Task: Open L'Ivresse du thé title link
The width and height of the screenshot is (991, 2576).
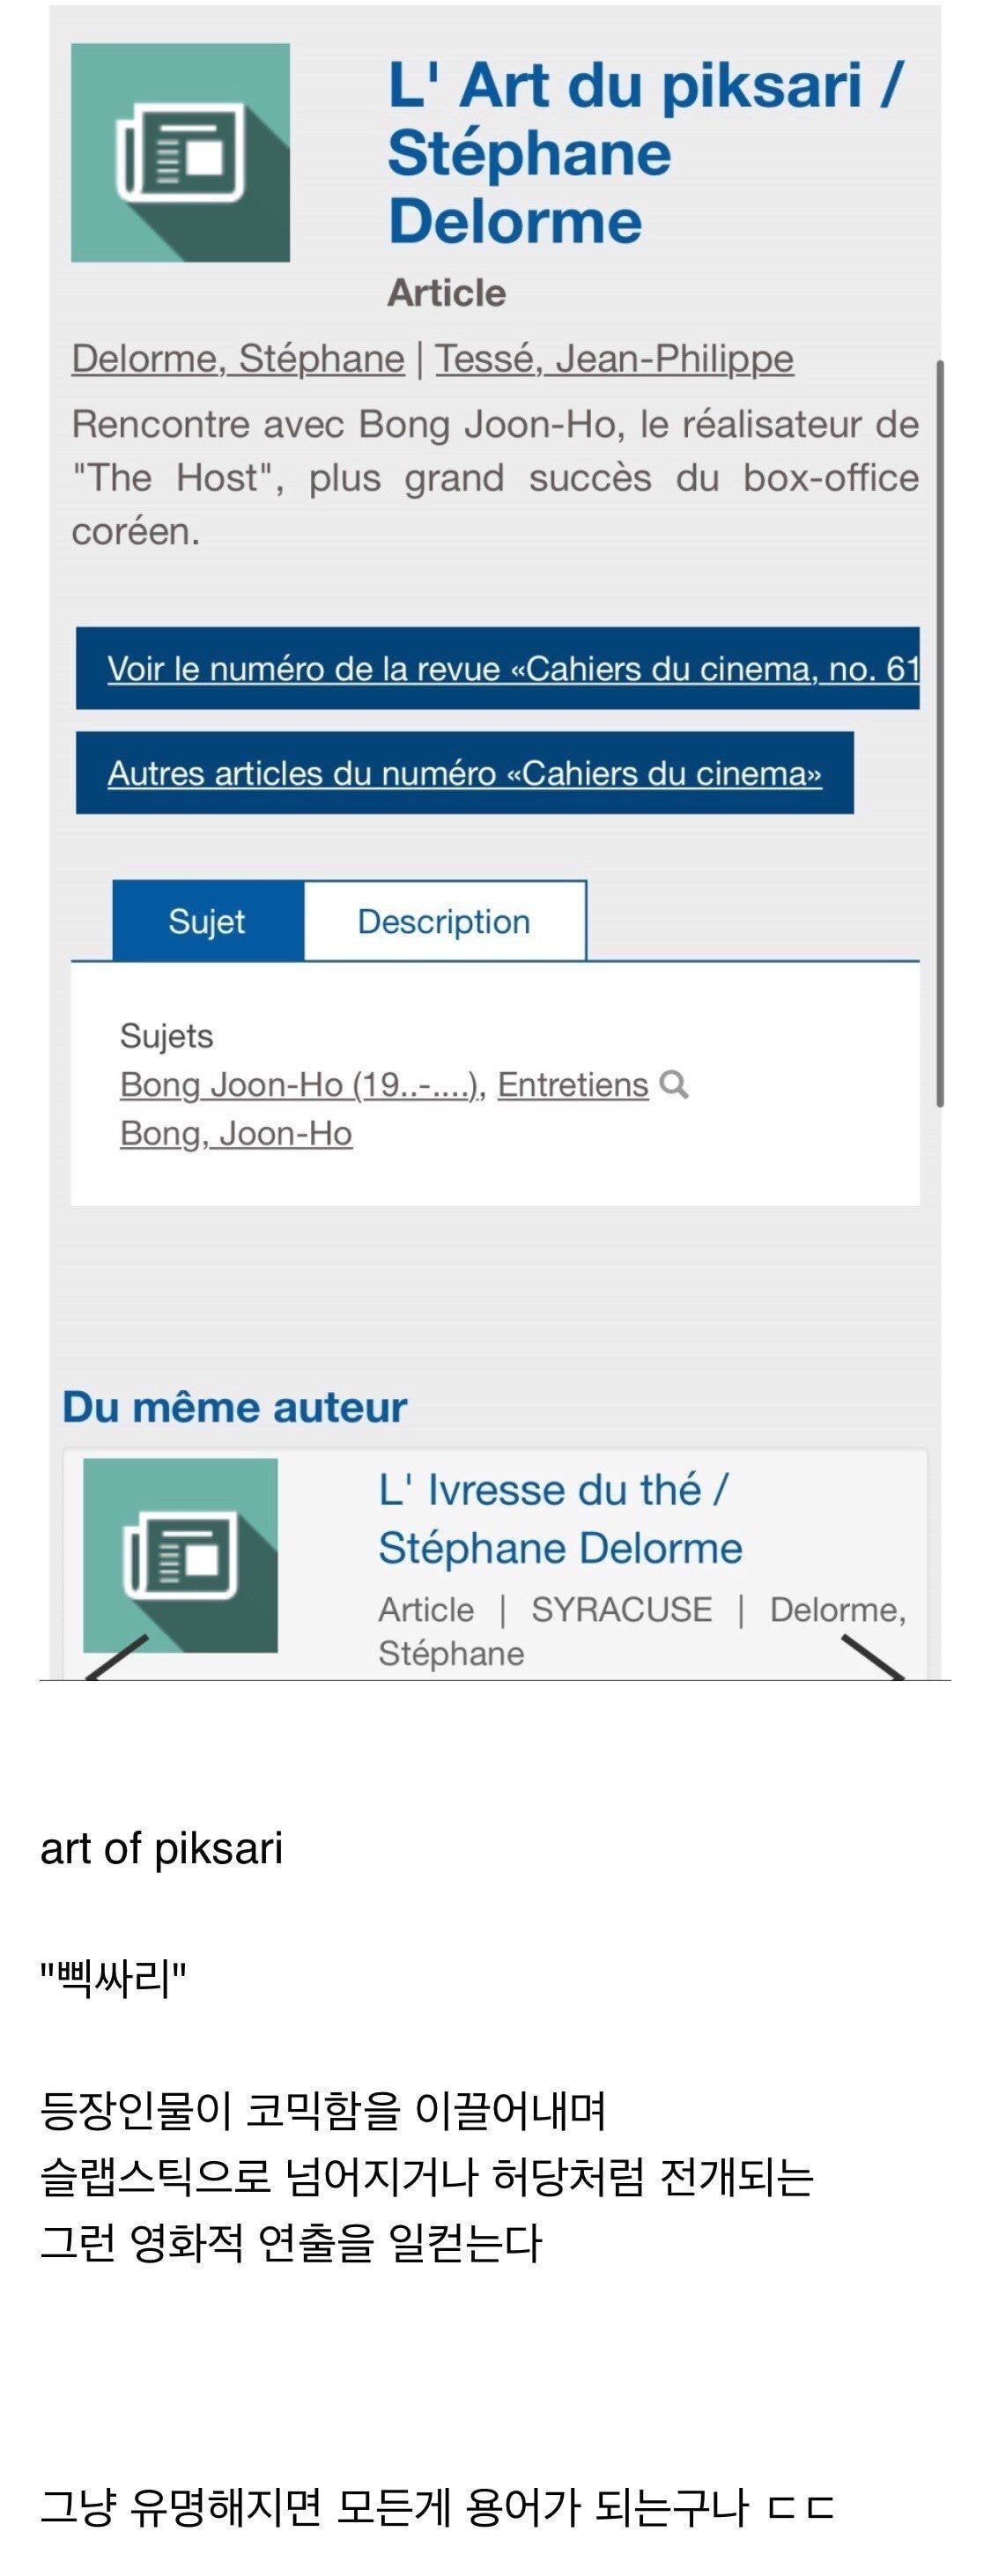Action: (560, 1519)
